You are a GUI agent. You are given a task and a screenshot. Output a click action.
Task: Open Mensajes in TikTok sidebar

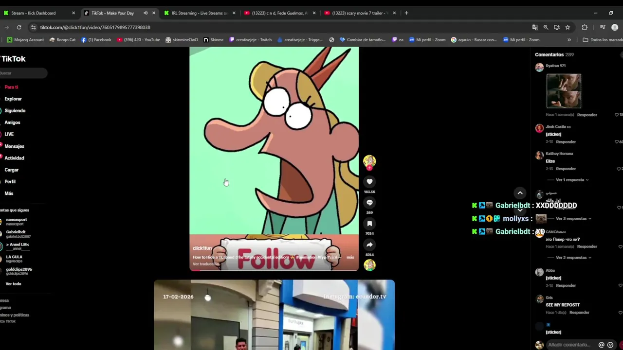click(15, 146)
